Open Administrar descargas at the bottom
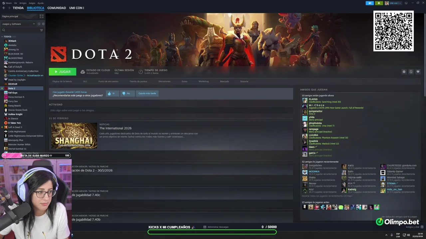The width and height of the screenshot is (426, 239). click(216, 227)
